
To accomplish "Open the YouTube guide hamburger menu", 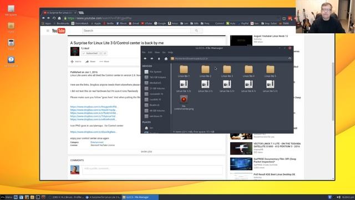I will click(x=48, y=31).
